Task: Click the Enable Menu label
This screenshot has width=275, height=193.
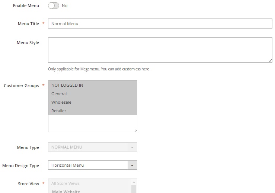Action: click(x=26, y=6)
